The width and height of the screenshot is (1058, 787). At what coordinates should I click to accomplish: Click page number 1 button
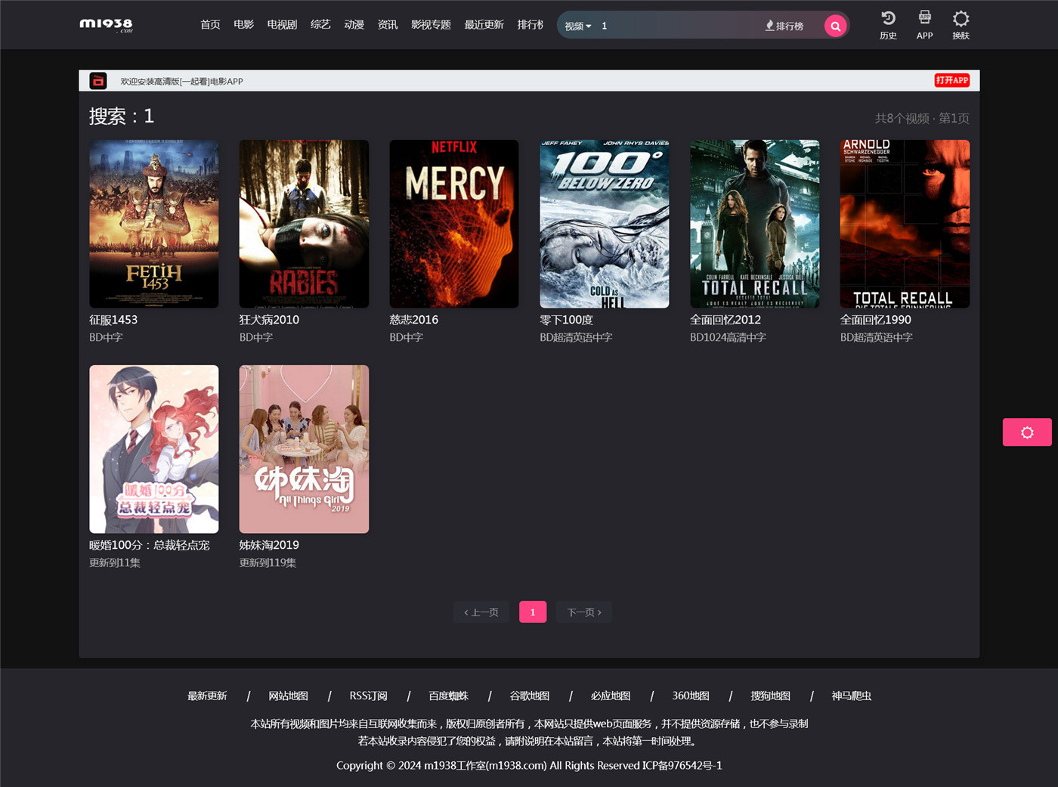[x=533, y=612]
